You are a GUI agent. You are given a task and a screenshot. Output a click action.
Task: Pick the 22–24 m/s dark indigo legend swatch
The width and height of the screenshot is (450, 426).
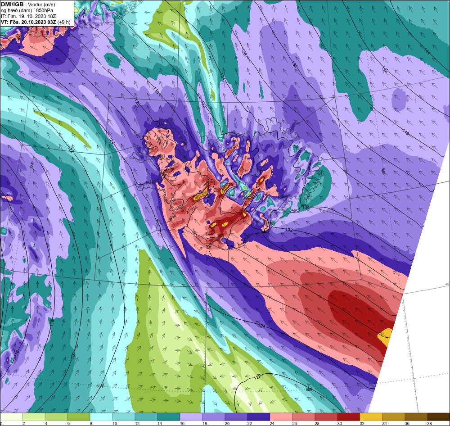[x=259, y=417]
